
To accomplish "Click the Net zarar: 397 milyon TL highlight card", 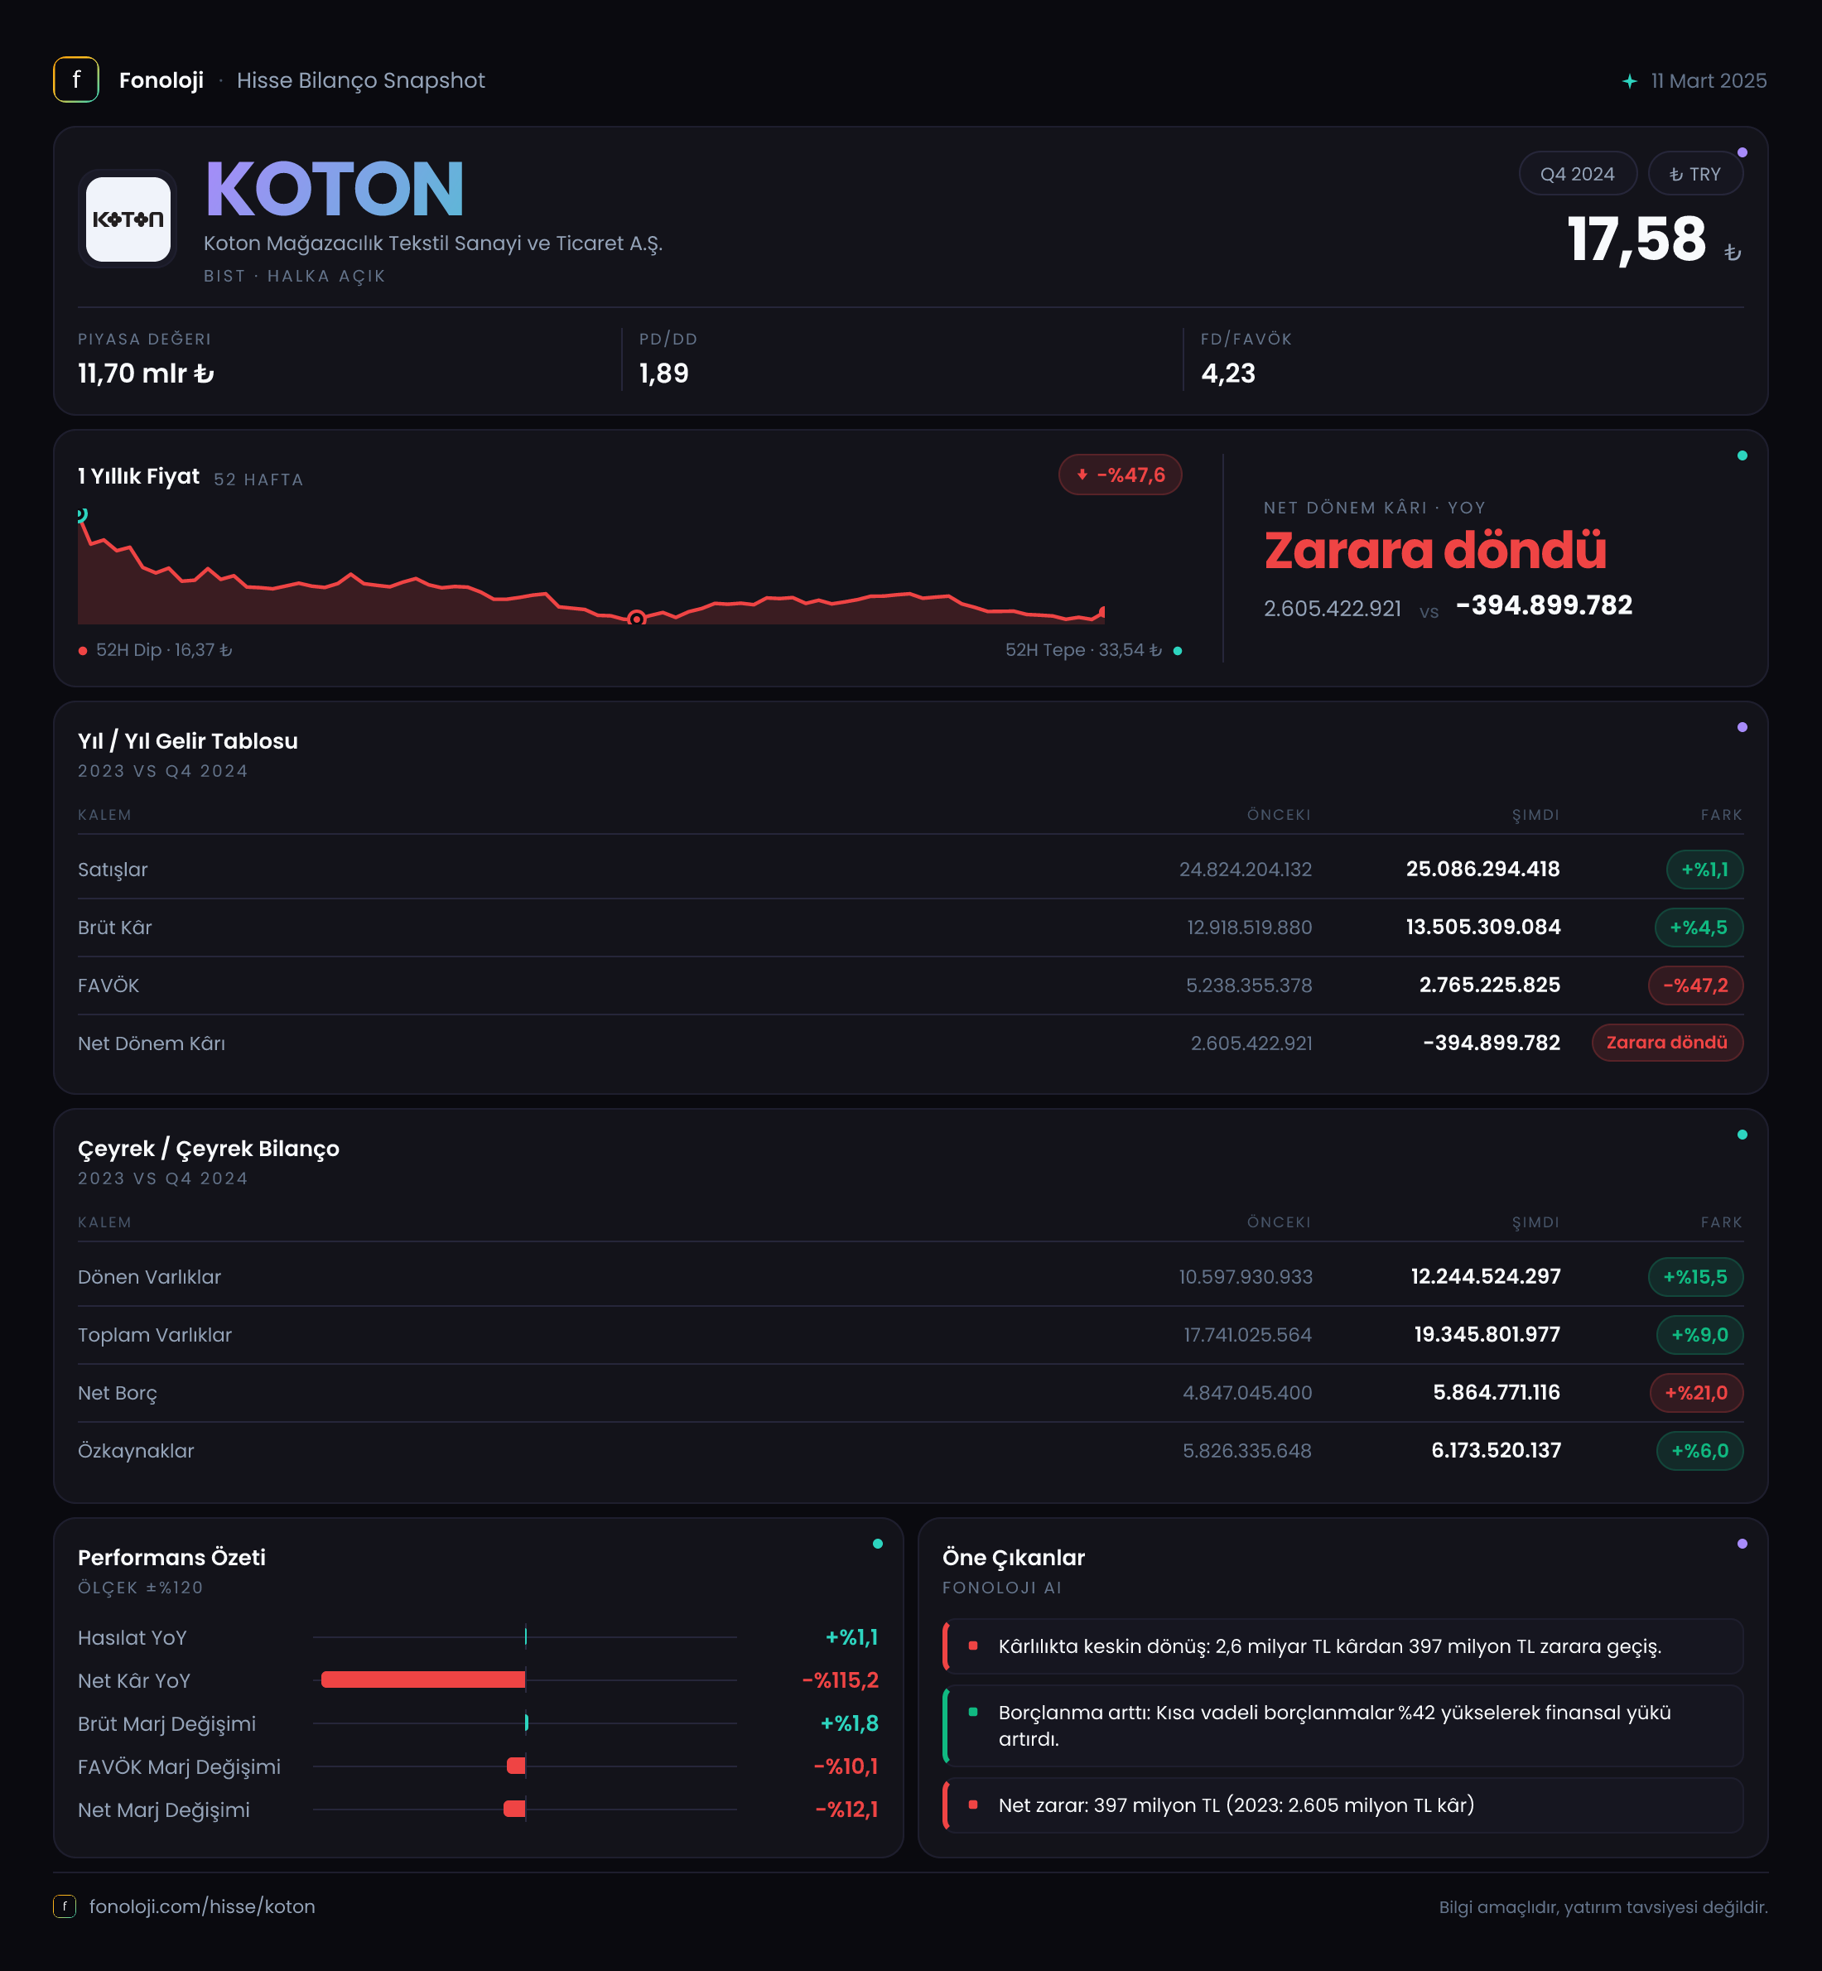I will tap(1342, 1805).
